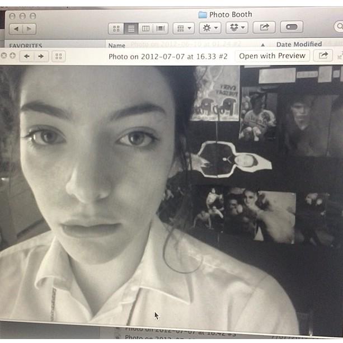Switch Finder to Cover Flow view

pyautogui.click(x=161, y=29)
